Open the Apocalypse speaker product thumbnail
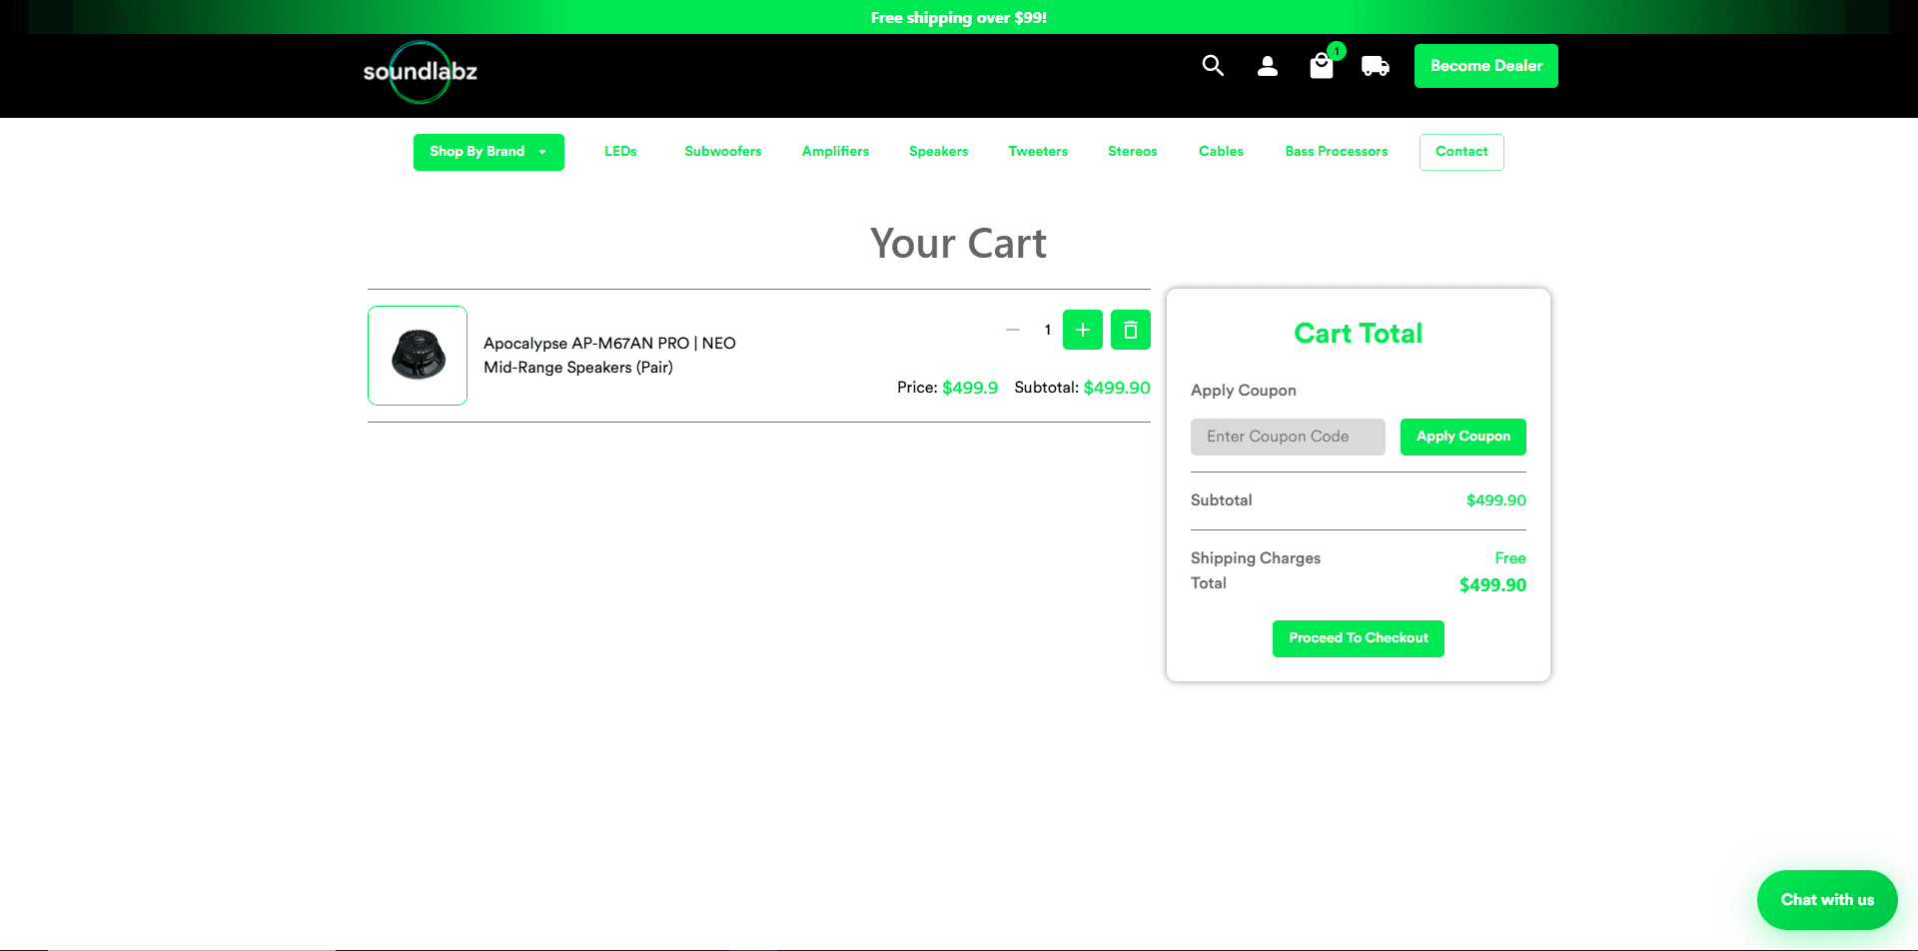 coord(418,356)
